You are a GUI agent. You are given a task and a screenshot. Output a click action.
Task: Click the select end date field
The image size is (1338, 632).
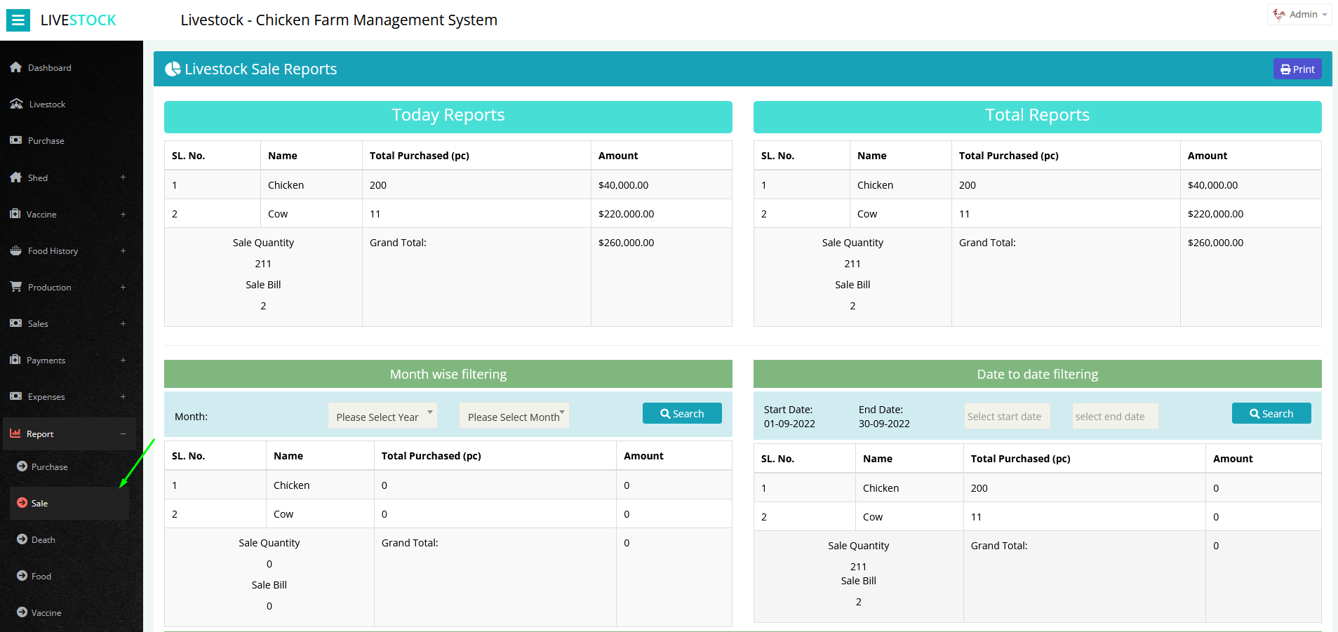1115,416
